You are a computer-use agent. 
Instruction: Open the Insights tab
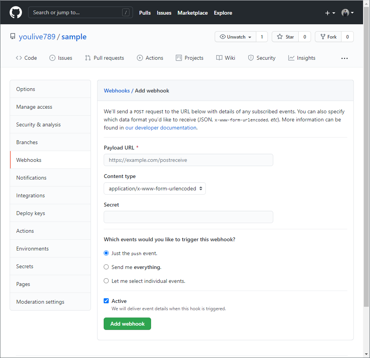point(301,58)
